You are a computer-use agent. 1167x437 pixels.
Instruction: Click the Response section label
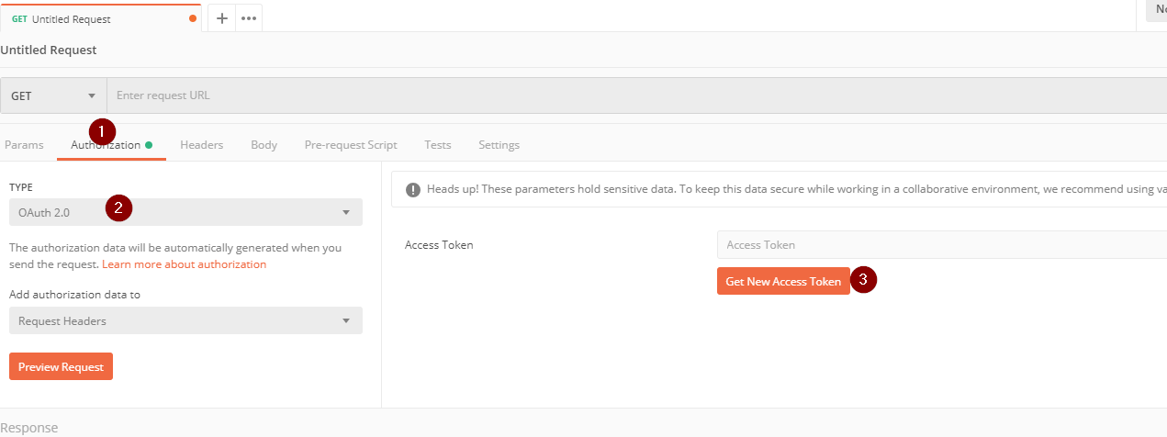coord(29,428)
